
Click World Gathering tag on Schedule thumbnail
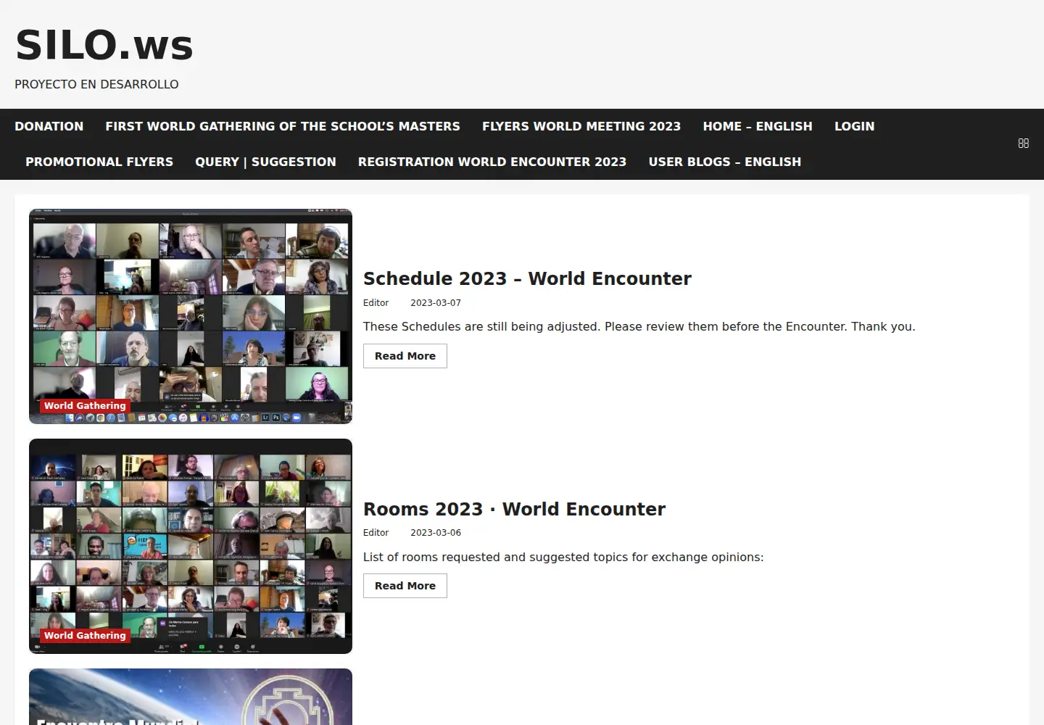(85, 406)
